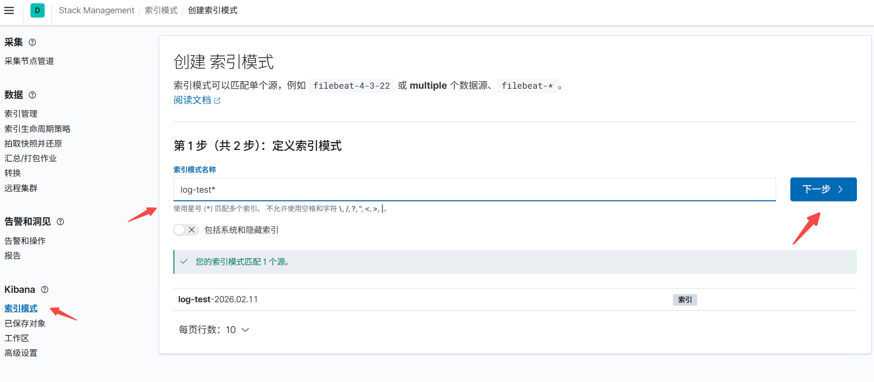This screenshot has height=382, width=874.
Task: Click the green D space avatar
Action: click(x=38, y=10)
